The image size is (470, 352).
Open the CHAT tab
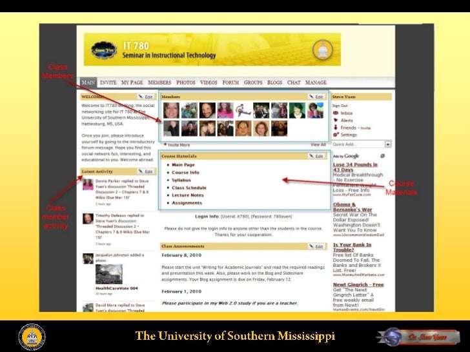(294, 83)
